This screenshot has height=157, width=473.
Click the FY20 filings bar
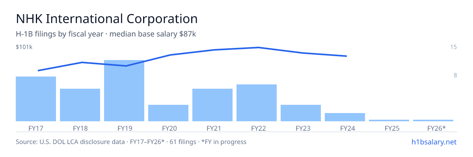pos(168,113)
